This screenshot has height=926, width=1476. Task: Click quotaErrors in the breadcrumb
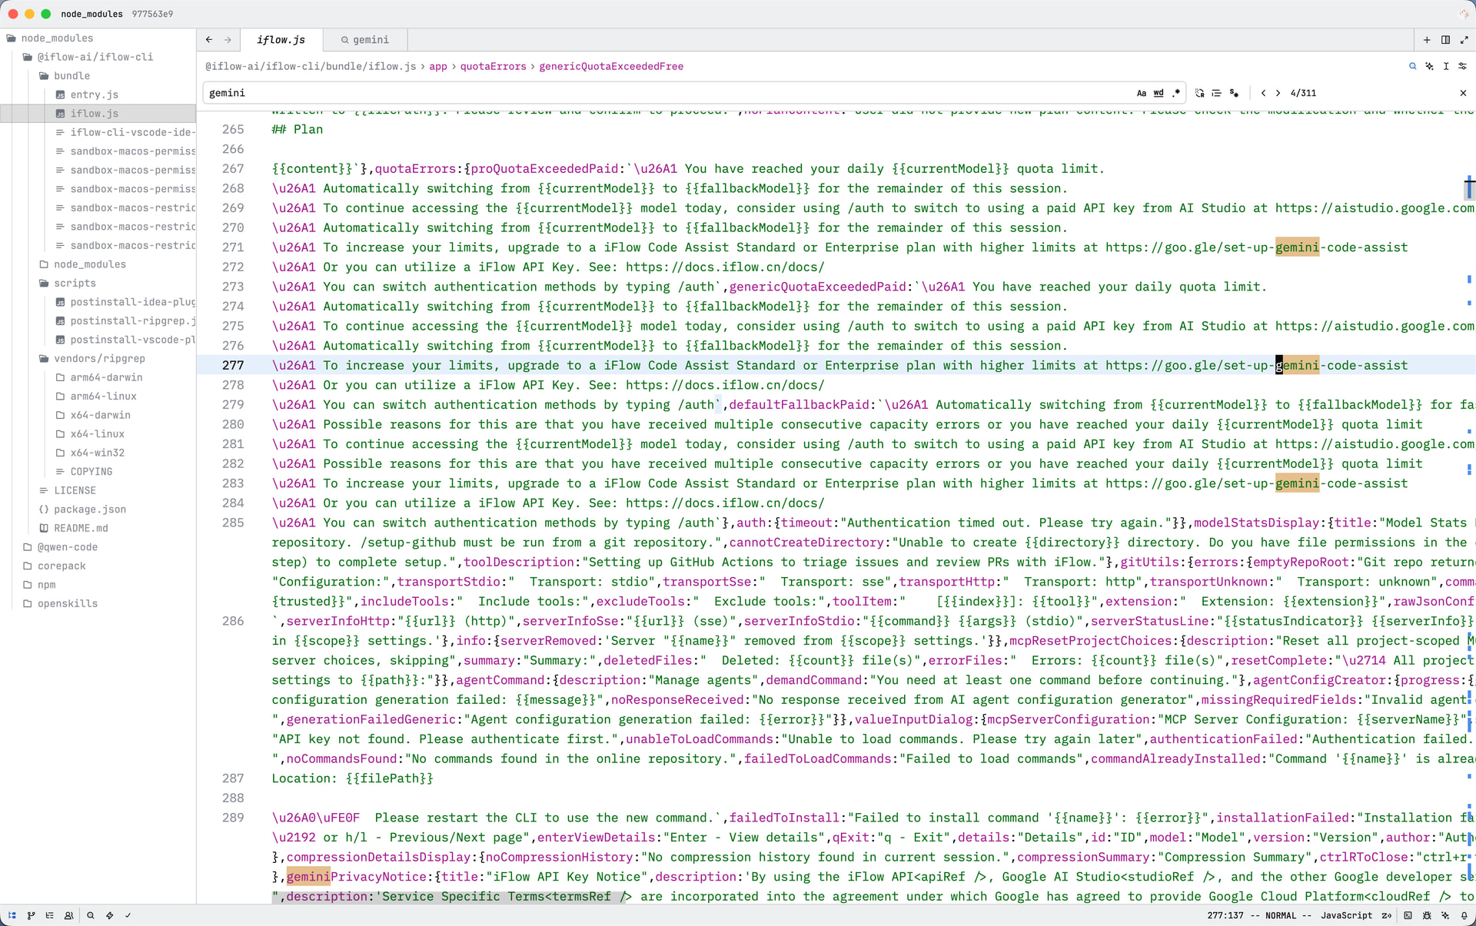(493, 67)
